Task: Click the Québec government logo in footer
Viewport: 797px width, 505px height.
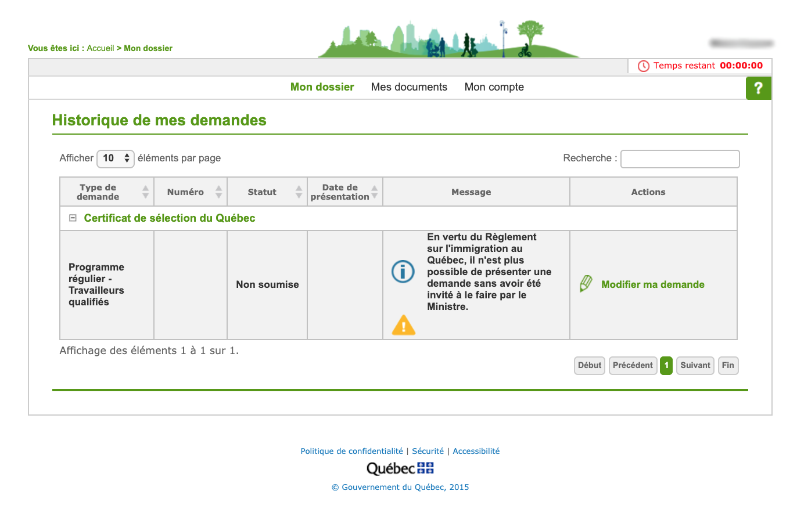Action: (400, 468)
